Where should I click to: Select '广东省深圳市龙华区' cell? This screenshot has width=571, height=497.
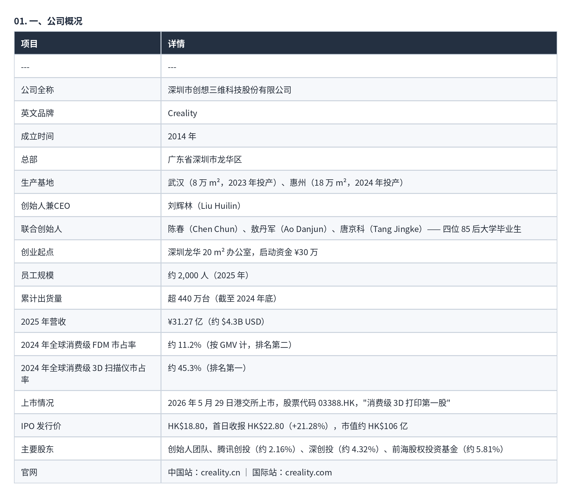click(359, 159)
